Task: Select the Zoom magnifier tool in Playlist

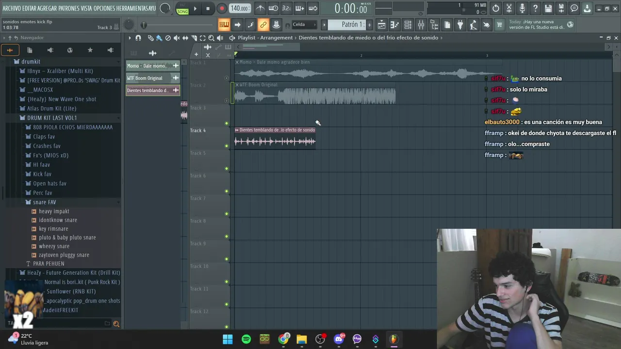Action: tap(212, 38)
